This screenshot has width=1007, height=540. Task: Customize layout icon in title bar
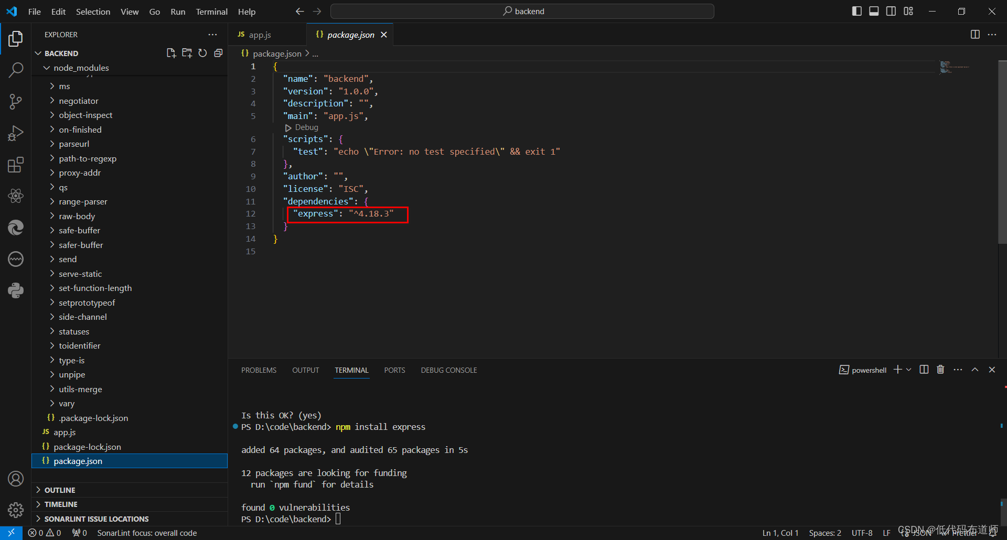[x=908, y=11]
